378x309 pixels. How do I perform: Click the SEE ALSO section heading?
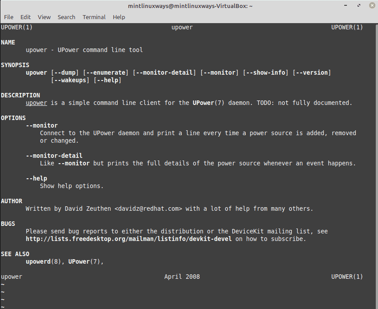(15, 254)
